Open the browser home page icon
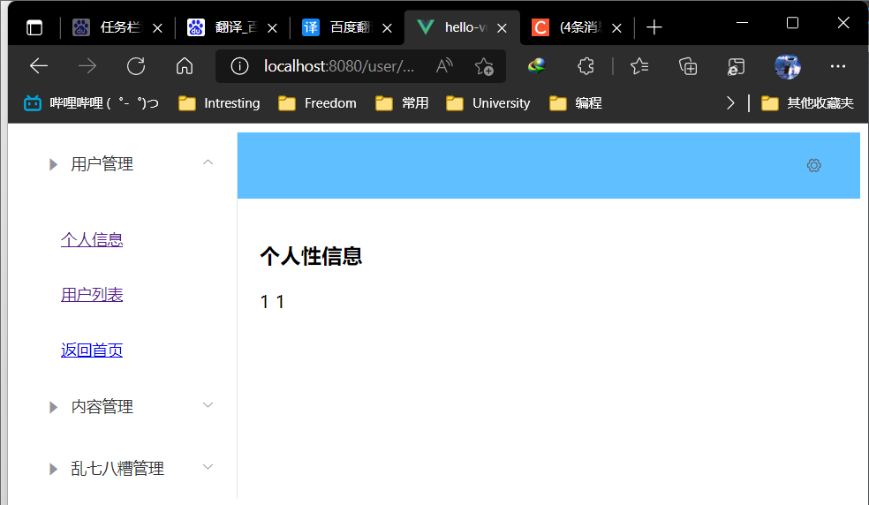 pos(185,66)
